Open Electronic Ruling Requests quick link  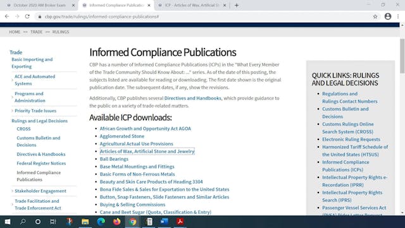pos(351,139)
